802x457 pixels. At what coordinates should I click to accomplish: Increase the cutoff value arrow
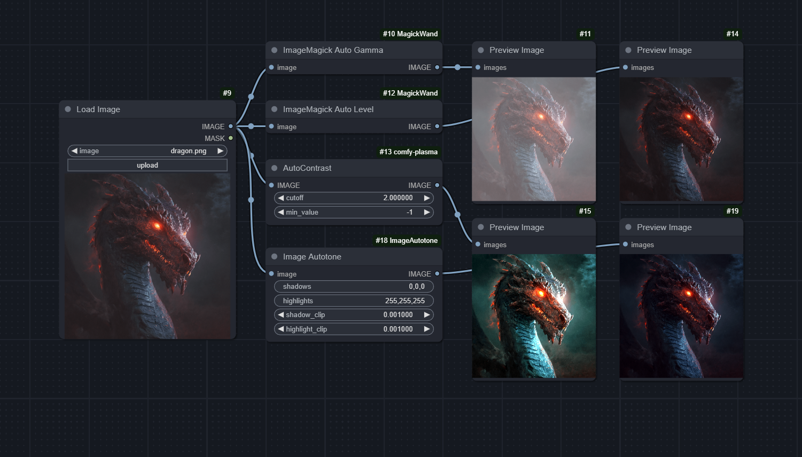(x=427, y=198)
